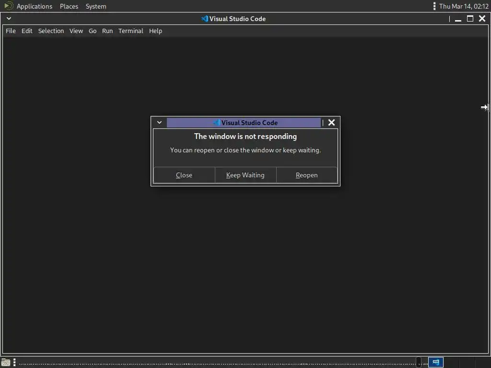
Task: Click the VS Code logo in main title
Action: (x=205, y=19)
